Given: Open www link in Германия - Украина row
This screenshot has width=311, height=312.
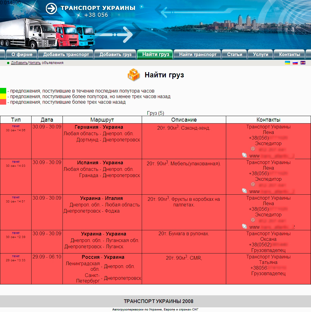Looking at the screenshot, I should 254,156.
